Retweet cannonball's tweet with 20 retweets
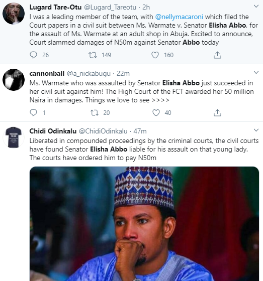The width and height of the screenshot is (263, 281). point(95,113)
